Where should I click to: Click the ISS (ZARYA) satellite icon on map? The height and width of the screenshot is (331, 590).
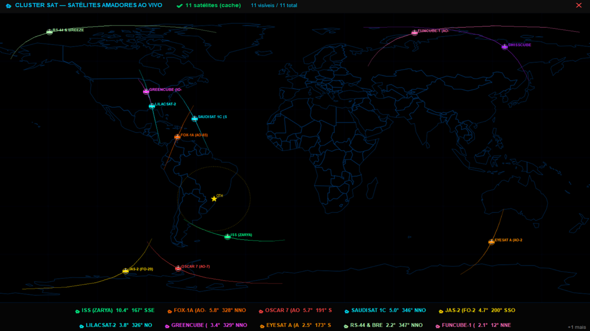click(x=227, y=237)
